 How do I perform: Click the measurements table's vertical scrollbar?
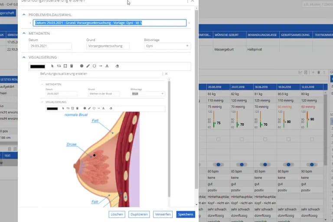click(325, 130)
